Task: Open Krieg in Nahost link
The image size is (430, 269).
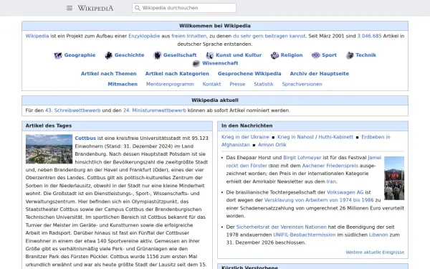Action: pos(295,137)
